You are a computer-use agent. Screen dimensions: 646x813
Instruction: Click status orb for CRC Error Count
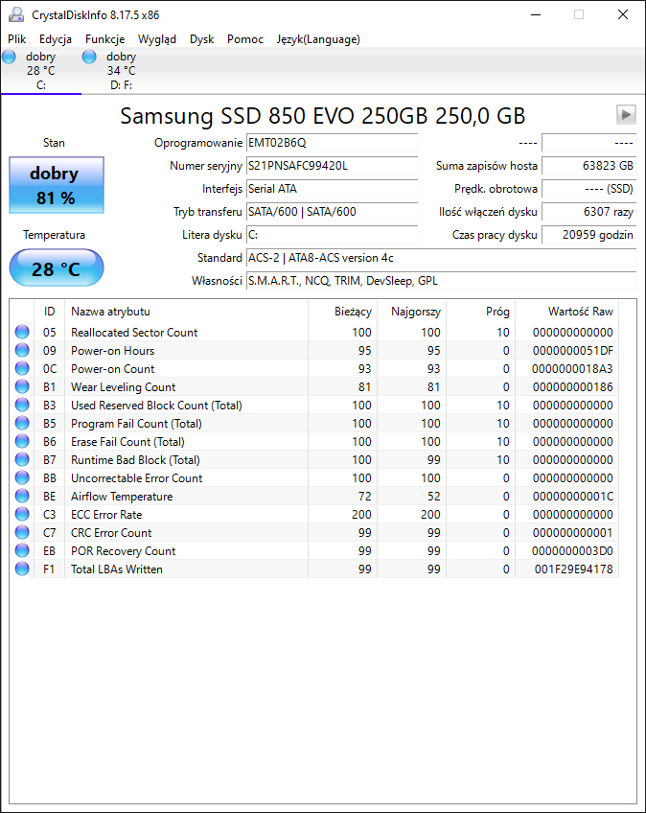click(22, 532)
